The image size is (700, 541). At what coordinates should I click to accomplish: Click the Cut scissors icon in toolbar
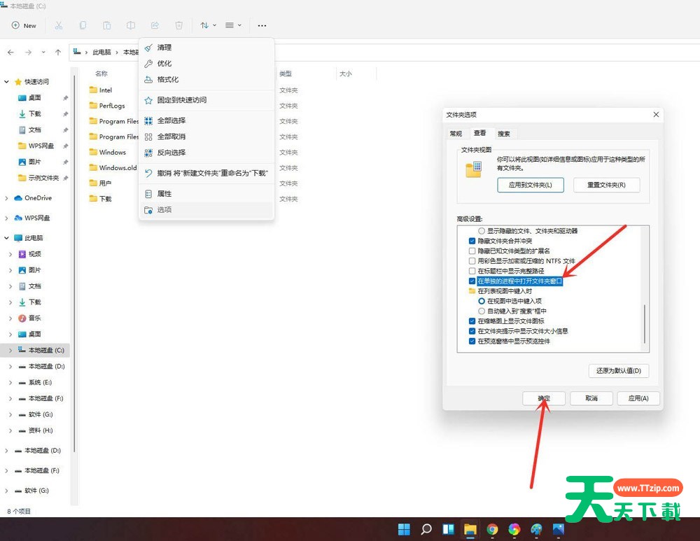tap(59, 25)
